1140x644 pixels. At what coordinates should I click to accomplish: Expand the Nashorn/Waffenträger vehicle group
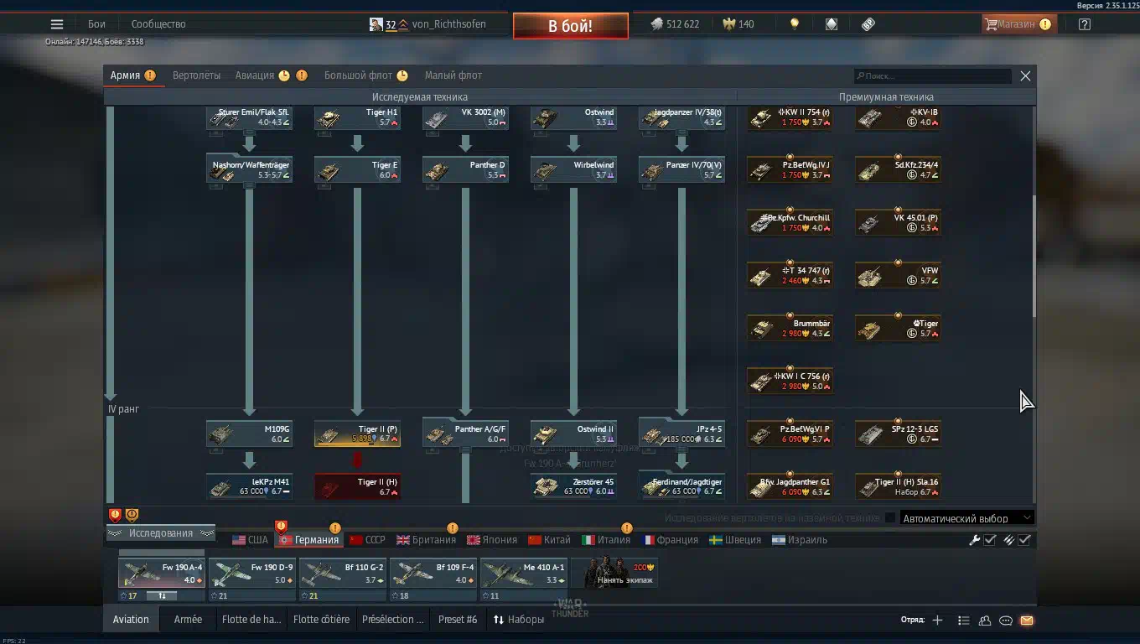[x=249, y=170]
